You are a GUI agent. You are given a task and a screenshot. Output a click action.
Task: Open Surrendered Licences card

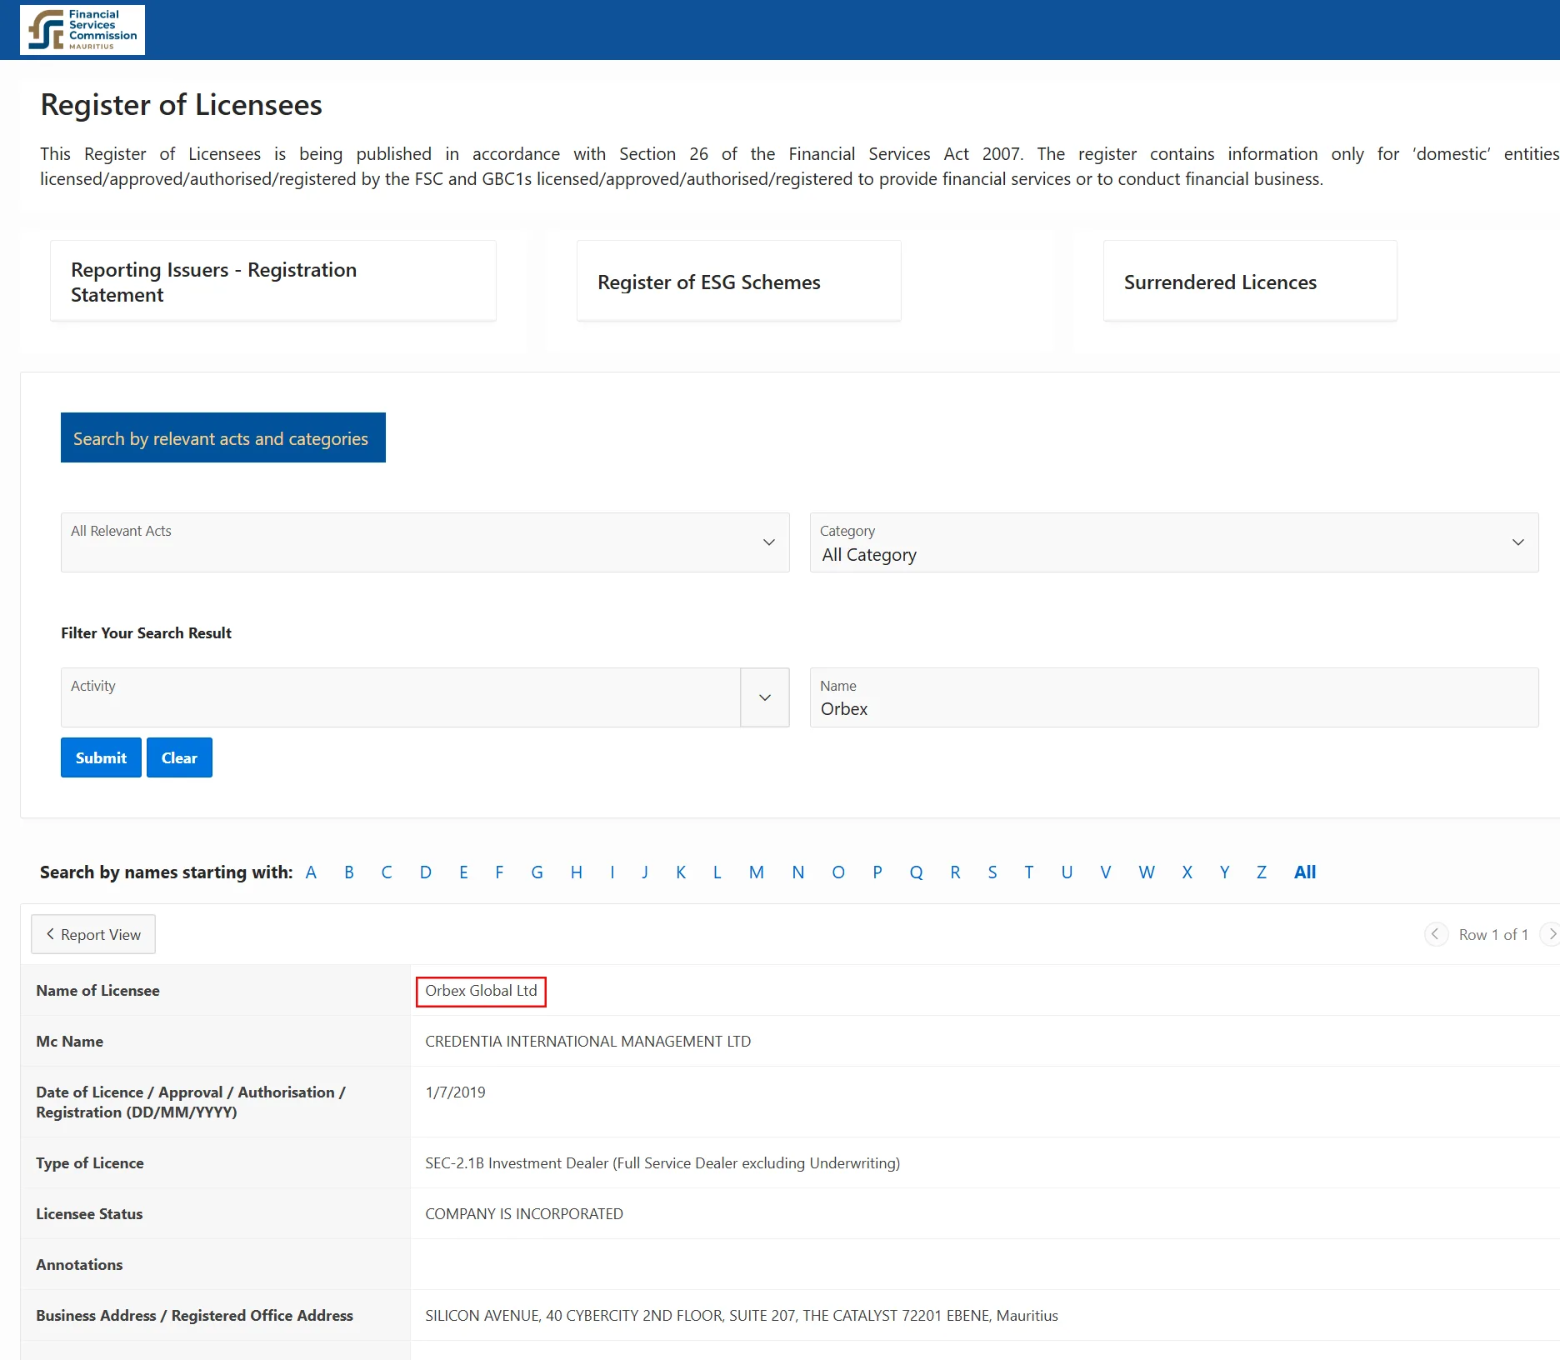pyautogui.click(x=1250, y=282)
